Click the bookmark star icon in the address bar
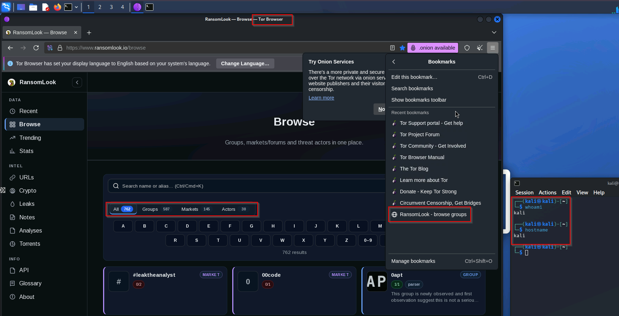This screenshot has height=316, width=619. (x=402, y=48)
